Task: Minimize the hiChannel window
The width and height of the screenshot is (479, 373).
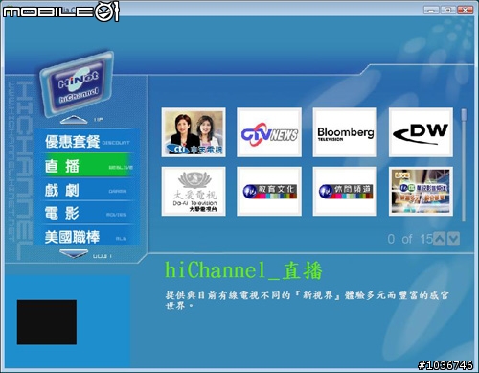Action: tap(431, 10)
